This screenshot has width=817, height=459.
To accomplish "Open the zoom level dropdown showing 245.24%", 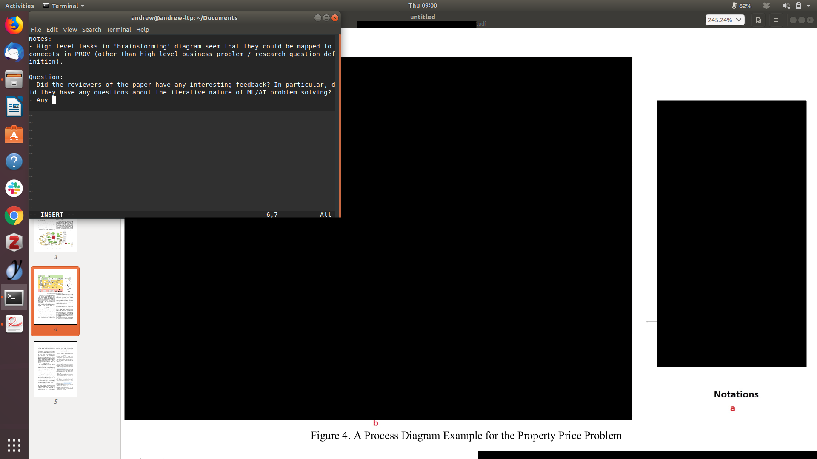I will pos(725,20).
